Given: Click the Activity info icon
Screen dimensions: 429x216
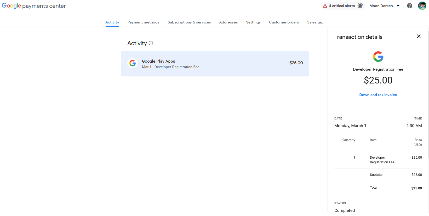Looking at the screenshot, I should pyautogui.click(x=151, y=43).
